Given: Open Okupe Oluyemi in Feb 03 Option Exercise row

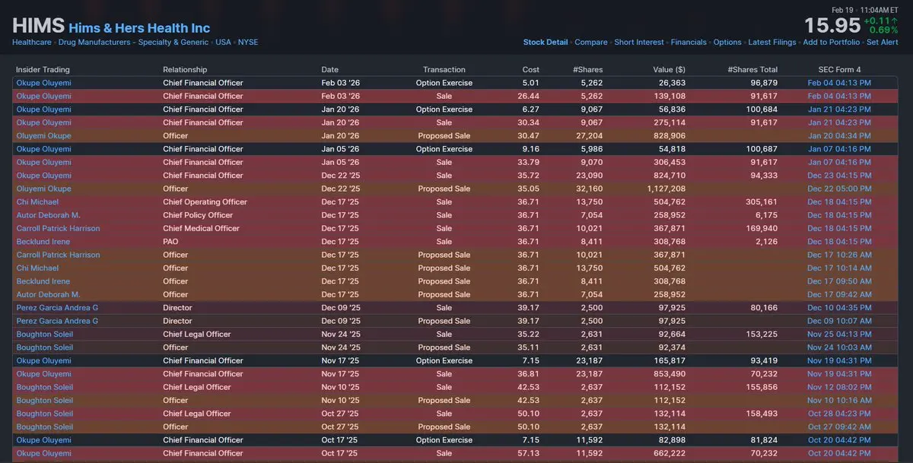Looking at the screenshot, I should click(x=44, y=83).
